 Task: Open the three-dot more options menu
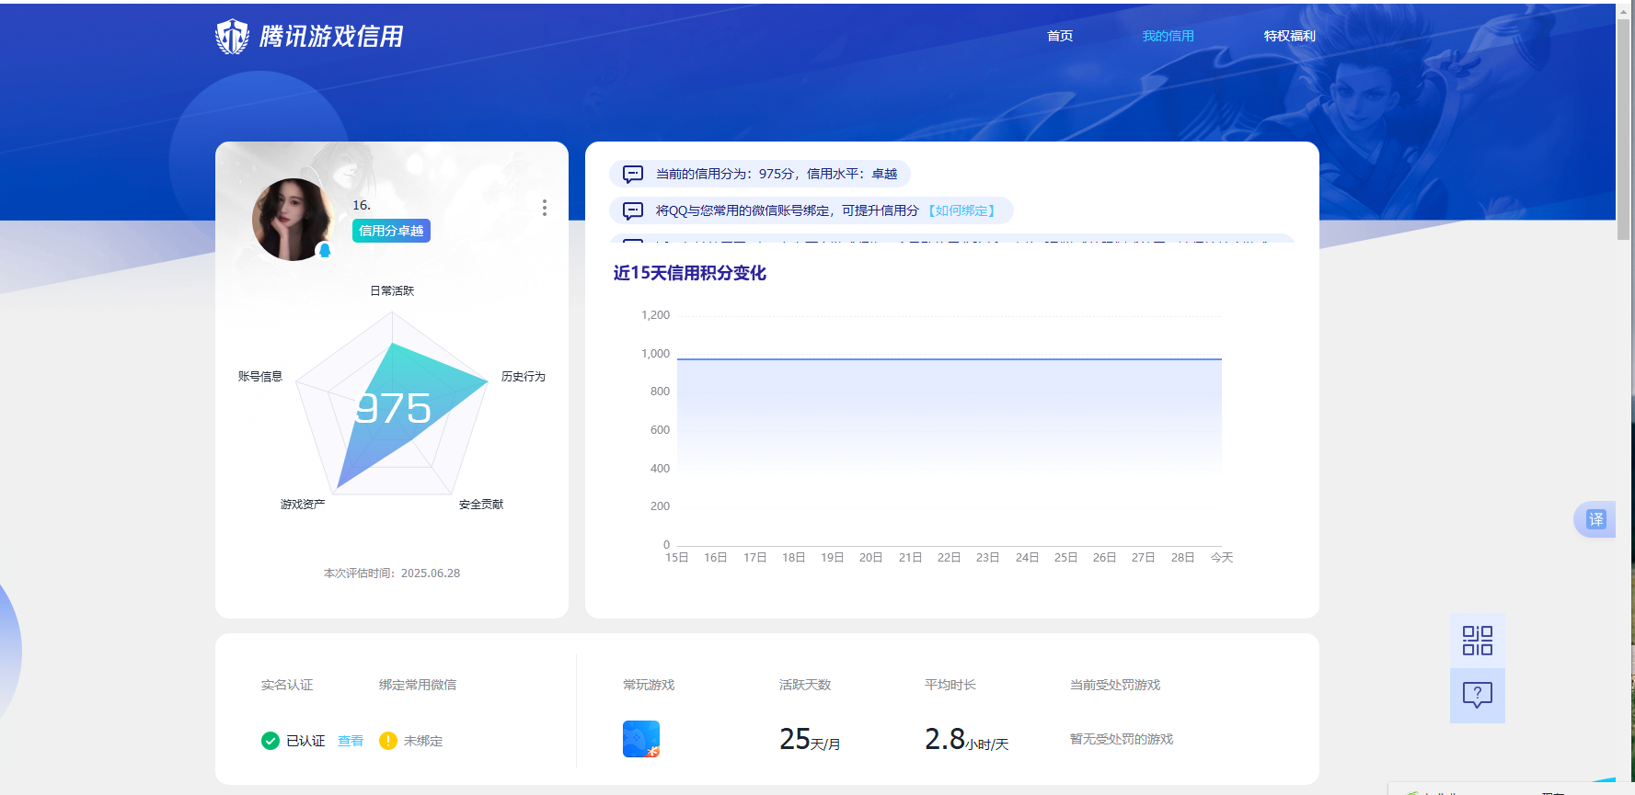pyautogui.click(x=545, y=208)
